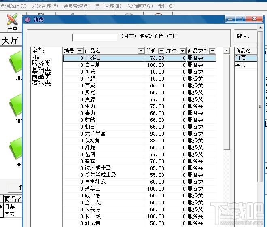Viewport: 267px width, 227px height.
Task: Select the 长 颈 product row
Action: pos(140,216)
